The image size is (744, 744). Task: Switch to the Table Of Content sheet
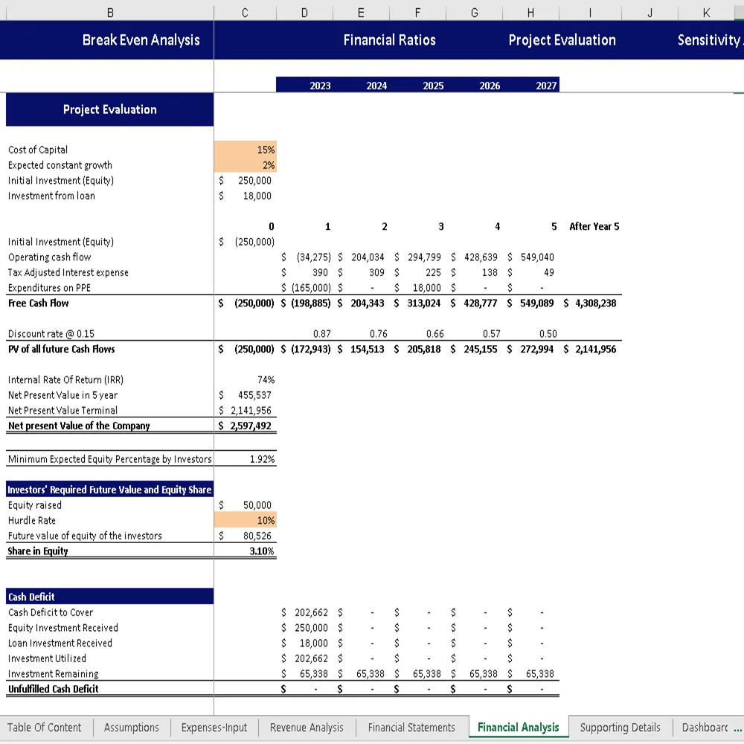45,728
